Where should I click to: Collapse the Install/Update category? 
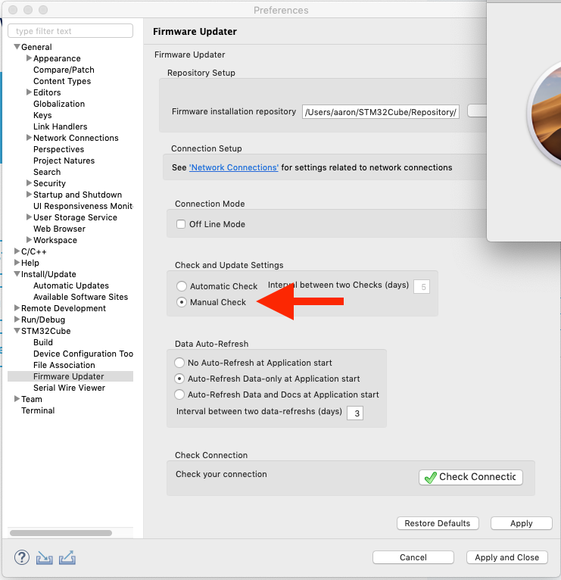point(17,274)
